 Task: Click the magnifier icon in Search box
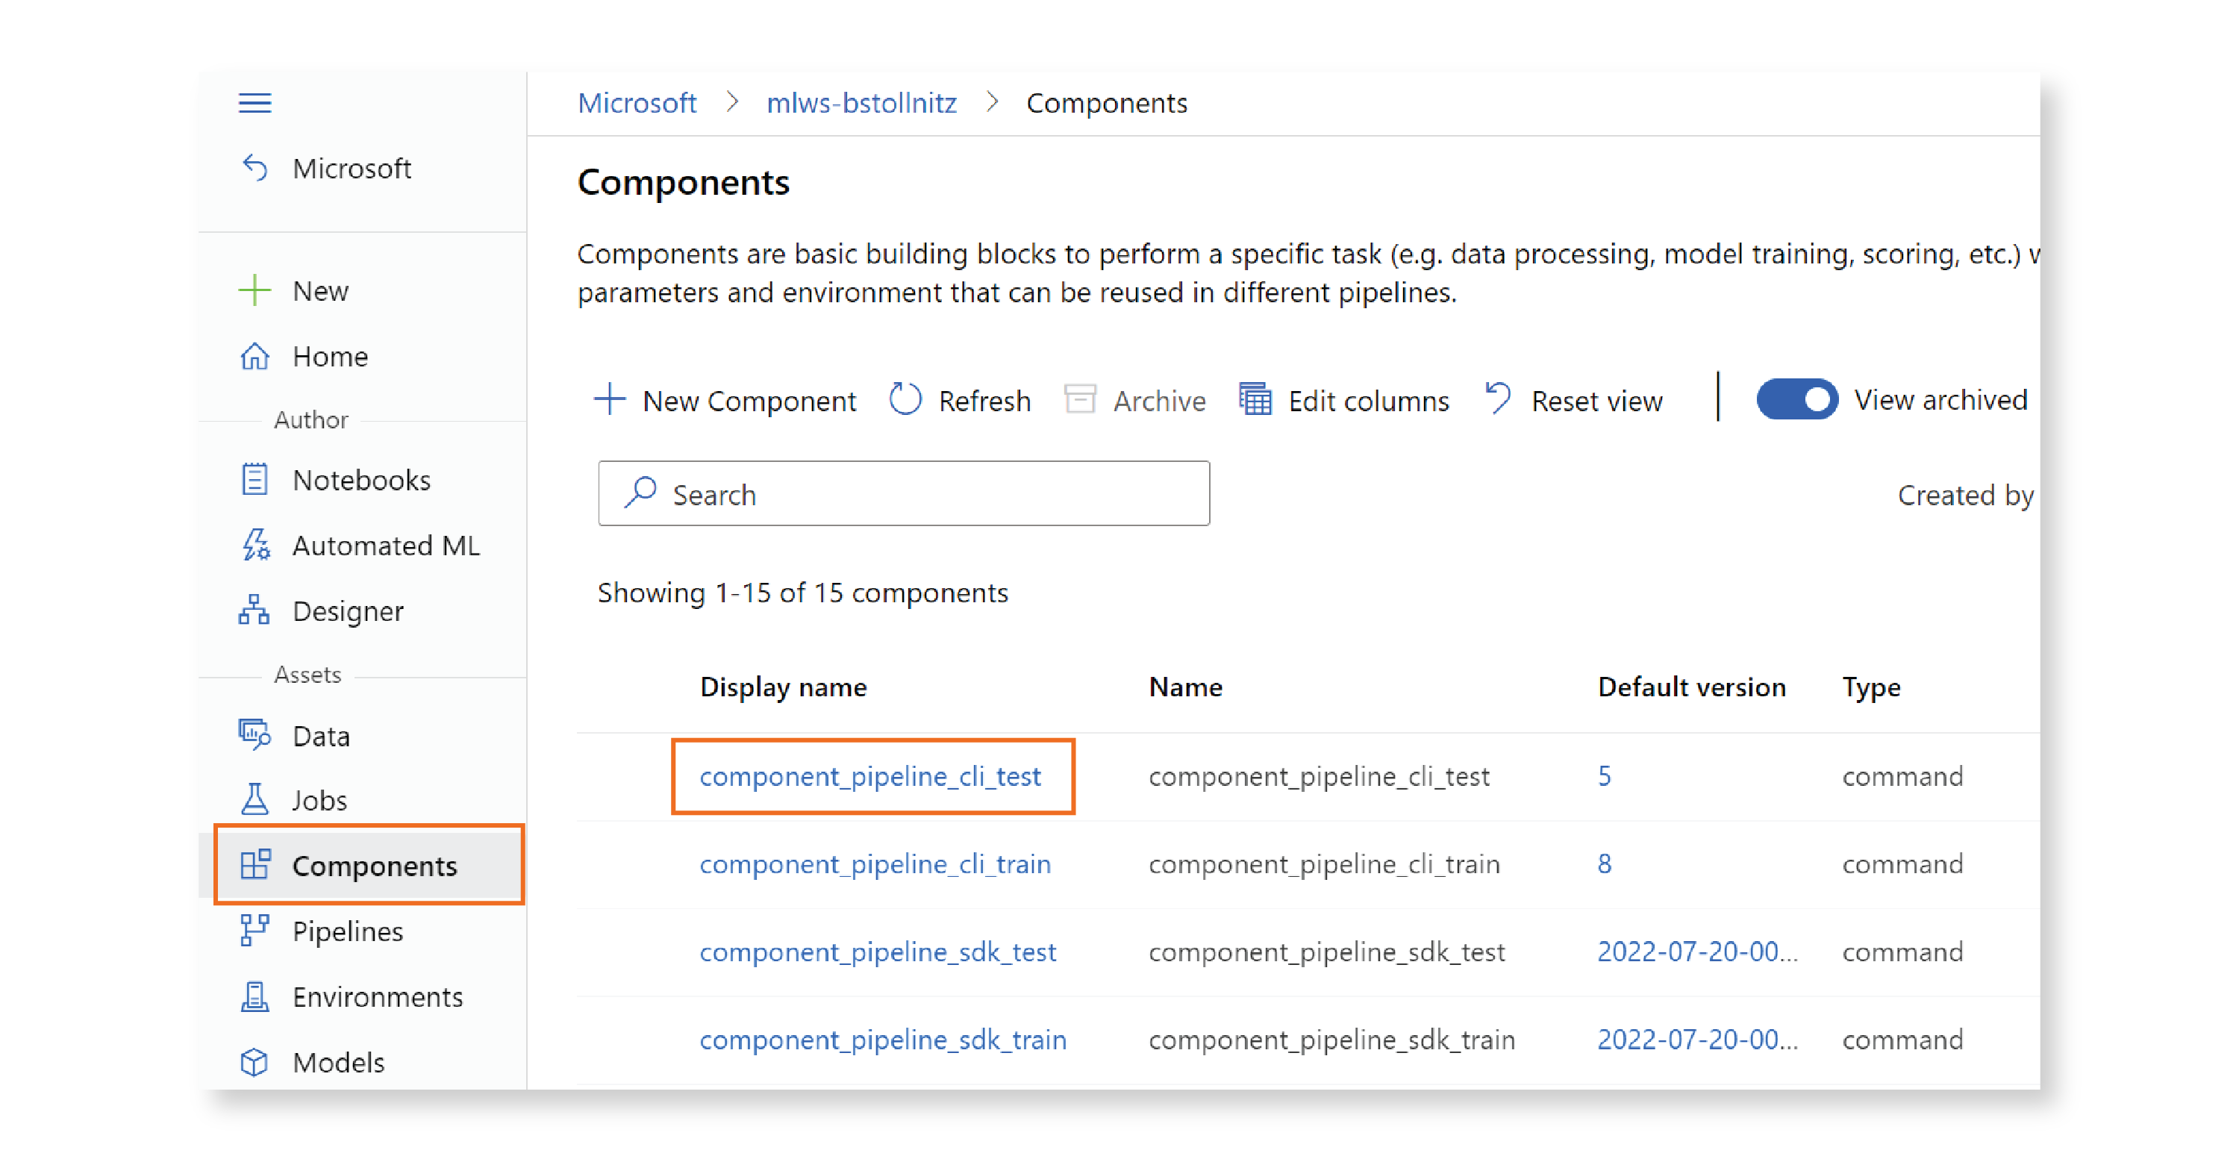[640, 493]
